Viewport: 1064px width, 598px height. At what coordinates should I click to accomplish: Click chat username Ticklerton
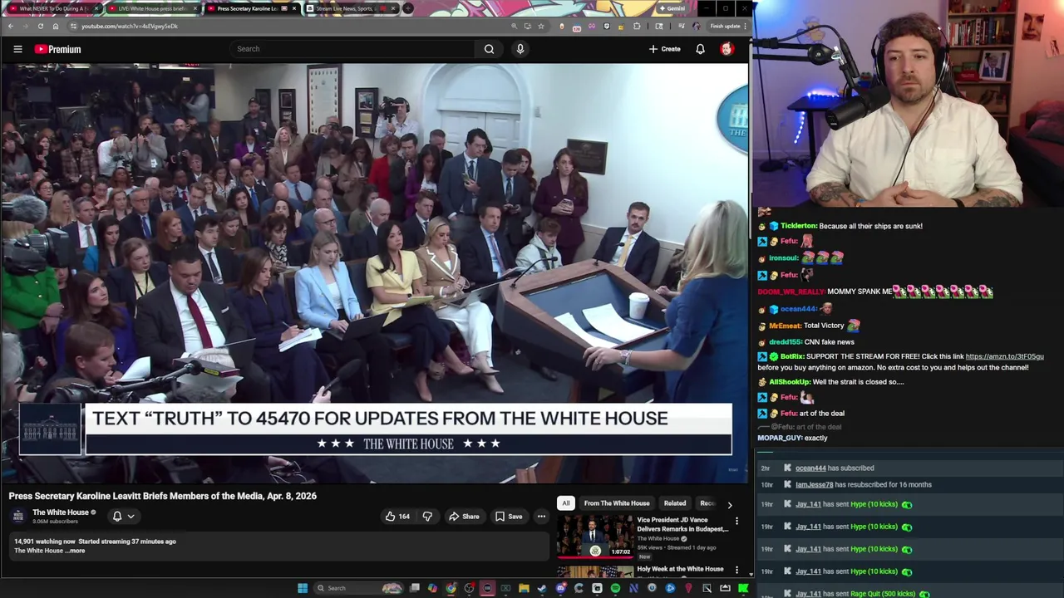click(x=798, y=226)
